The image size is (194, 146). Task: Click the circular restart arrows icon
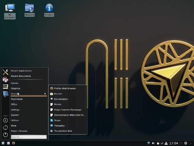(5, 128)
